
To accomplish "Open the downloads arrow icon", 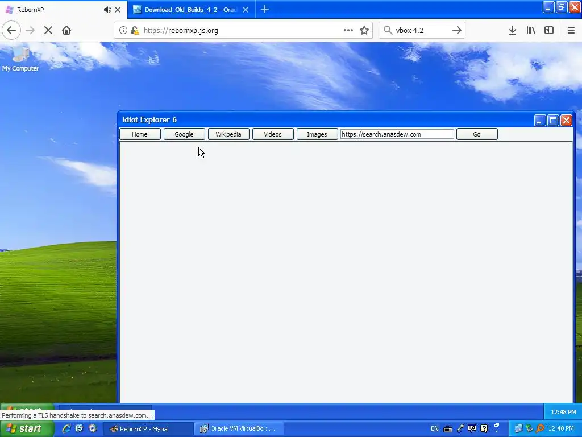I will pyautogui.click(x=513, y=30).
